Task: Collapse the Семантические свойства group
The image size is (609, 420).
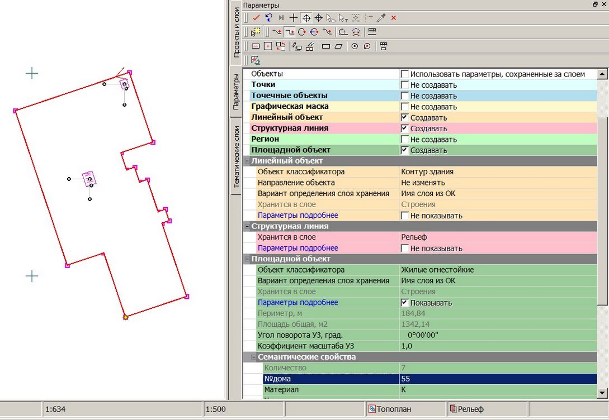Action: 253,357
